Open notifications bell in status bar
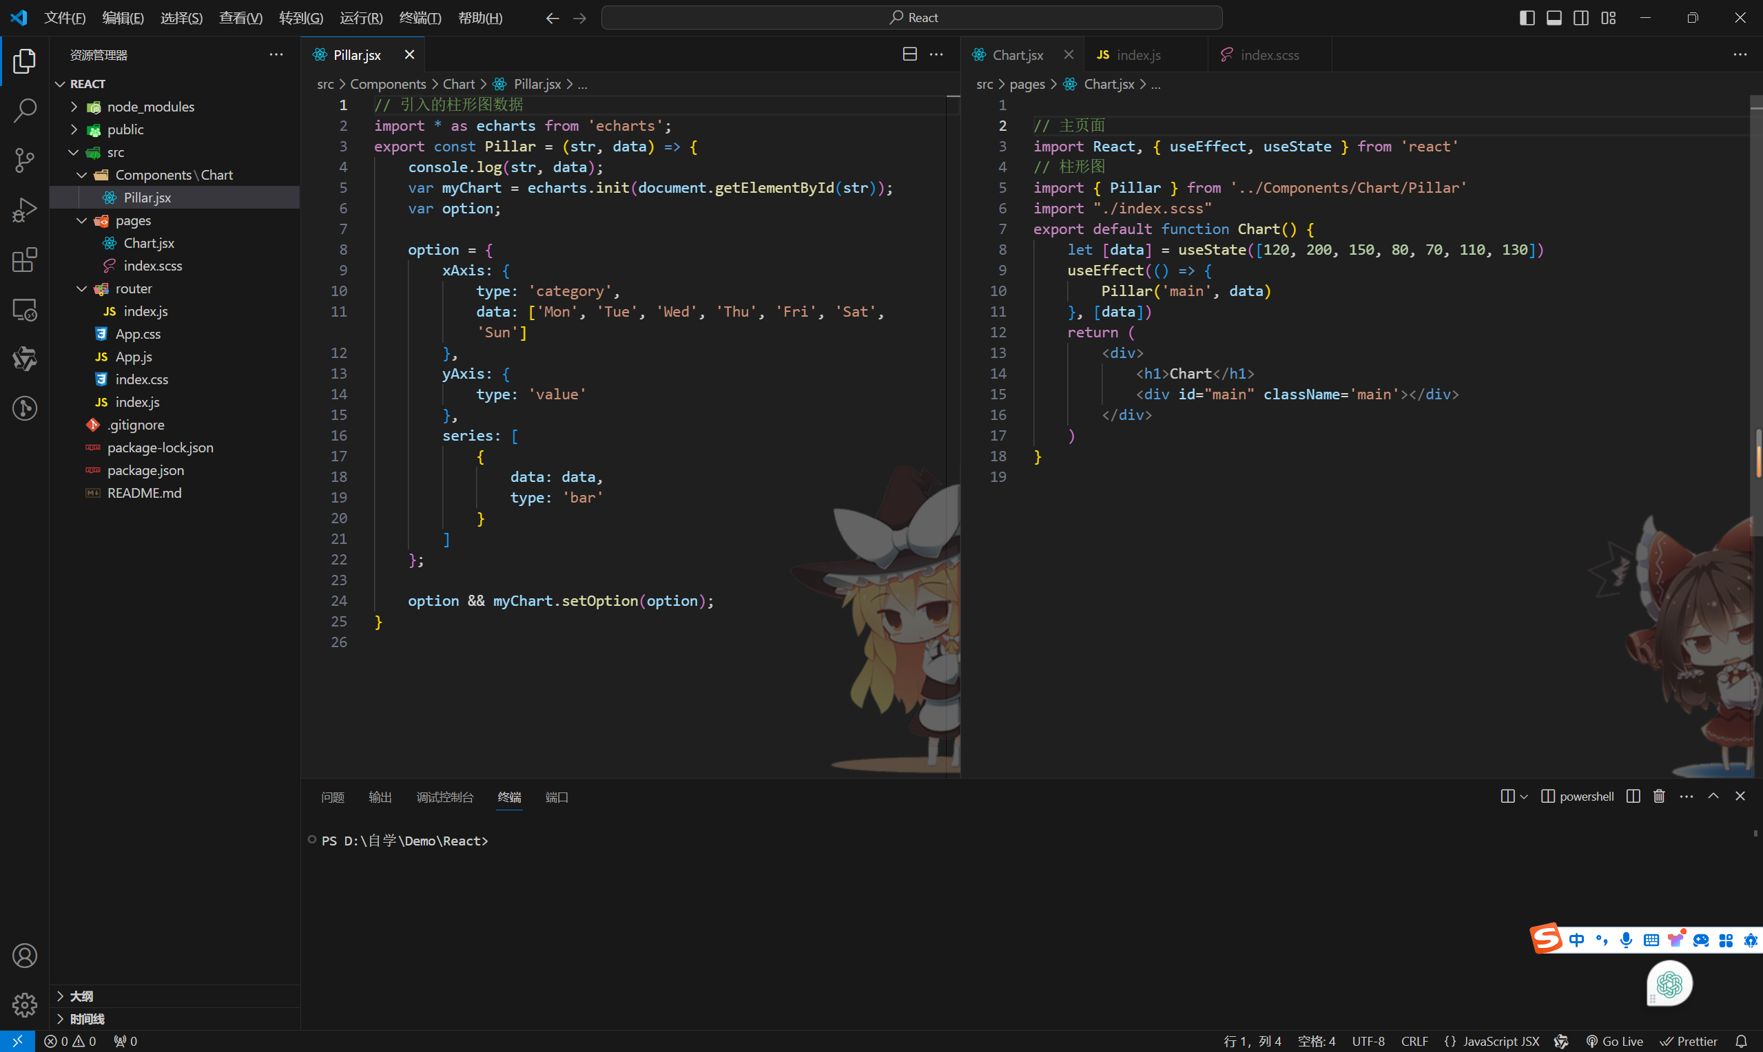 [x=1740, y=1042]
